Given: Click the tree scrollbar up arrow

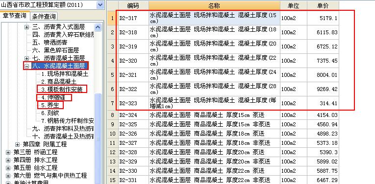Looking at the screenshot, I should click(x=98, y=27).
